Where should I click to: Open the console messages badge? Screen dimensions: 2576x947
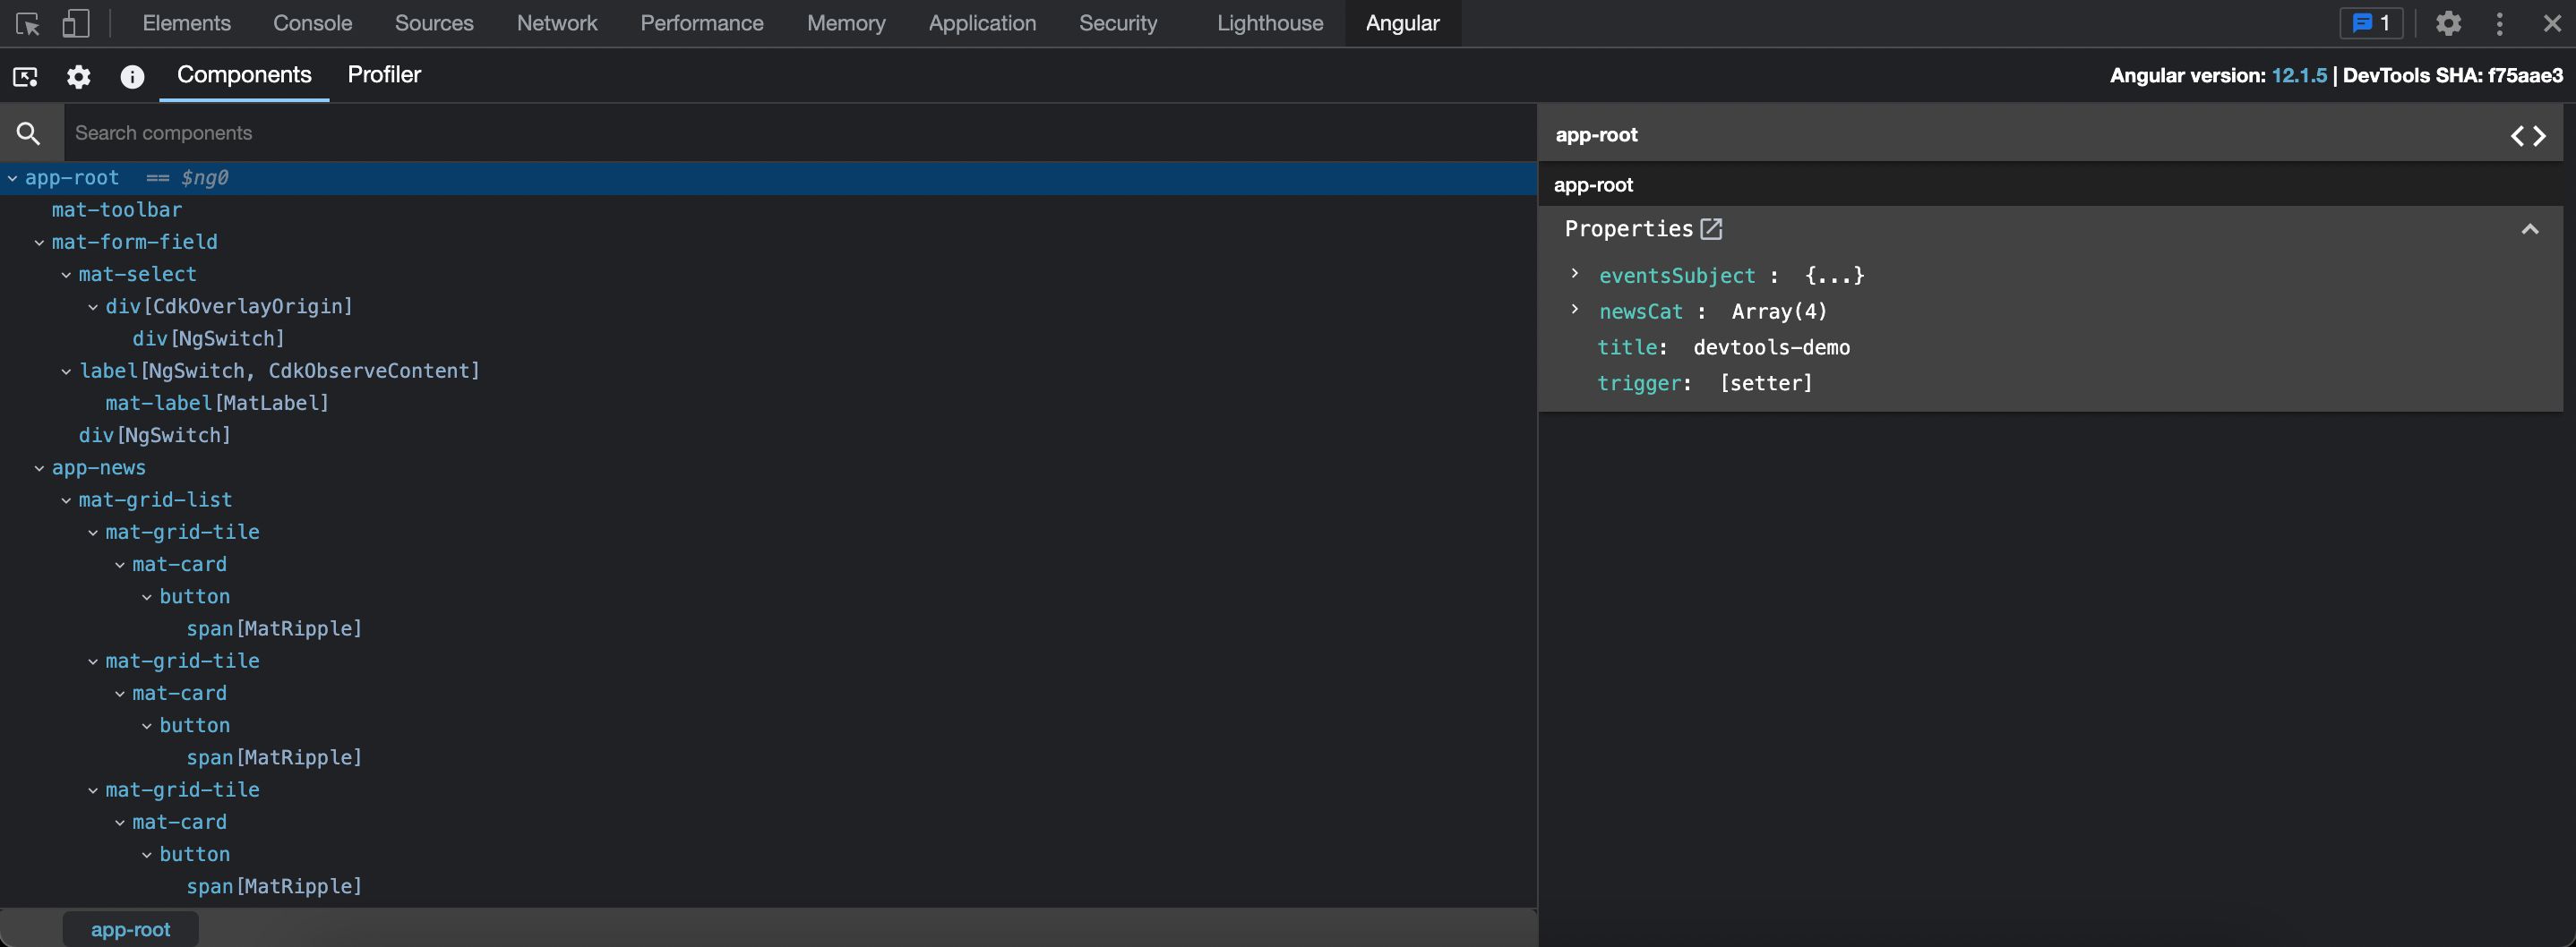click(2371, 24)
